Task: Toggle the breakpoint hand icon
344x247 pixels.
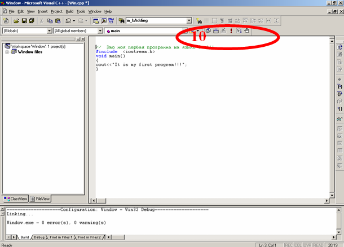Action: point(246,30)
